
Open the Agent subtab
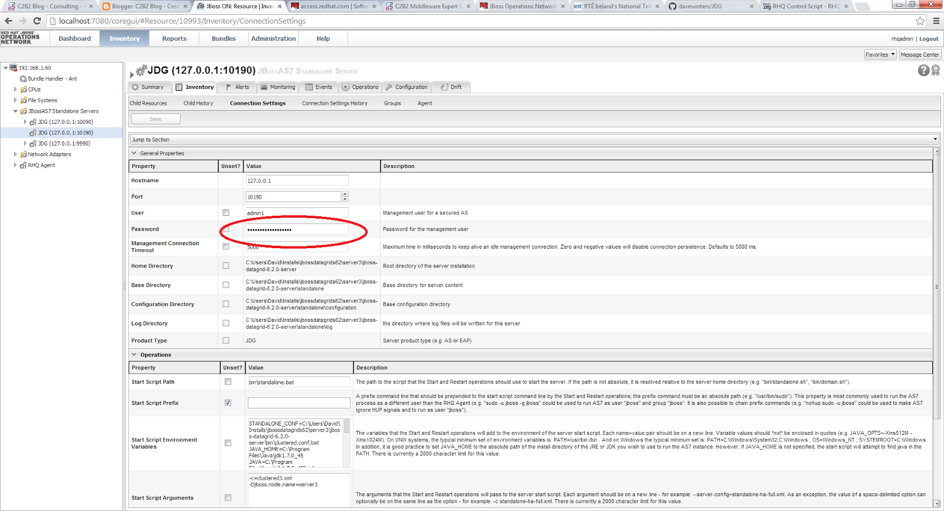[x=425, y=103]
